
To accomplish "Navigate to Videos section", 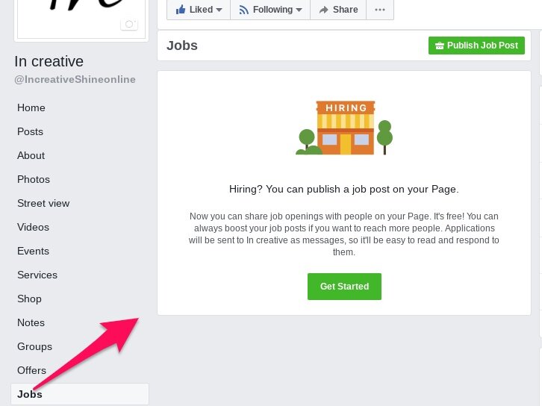I will (33, 227).
